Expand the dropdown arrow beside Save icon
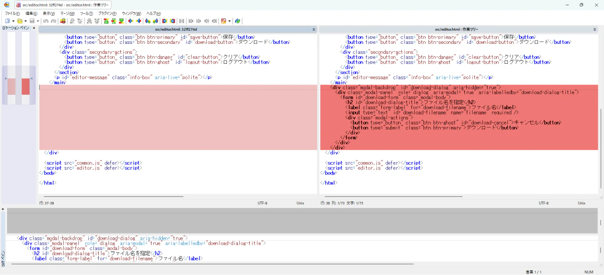The image size is (604, 275). [x=38, y=21]
